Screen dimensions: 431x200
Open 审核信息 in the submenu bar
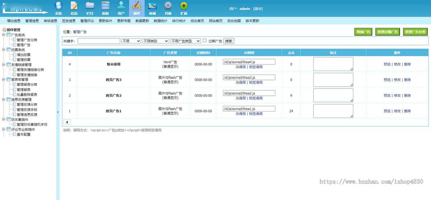pos(50,21)
